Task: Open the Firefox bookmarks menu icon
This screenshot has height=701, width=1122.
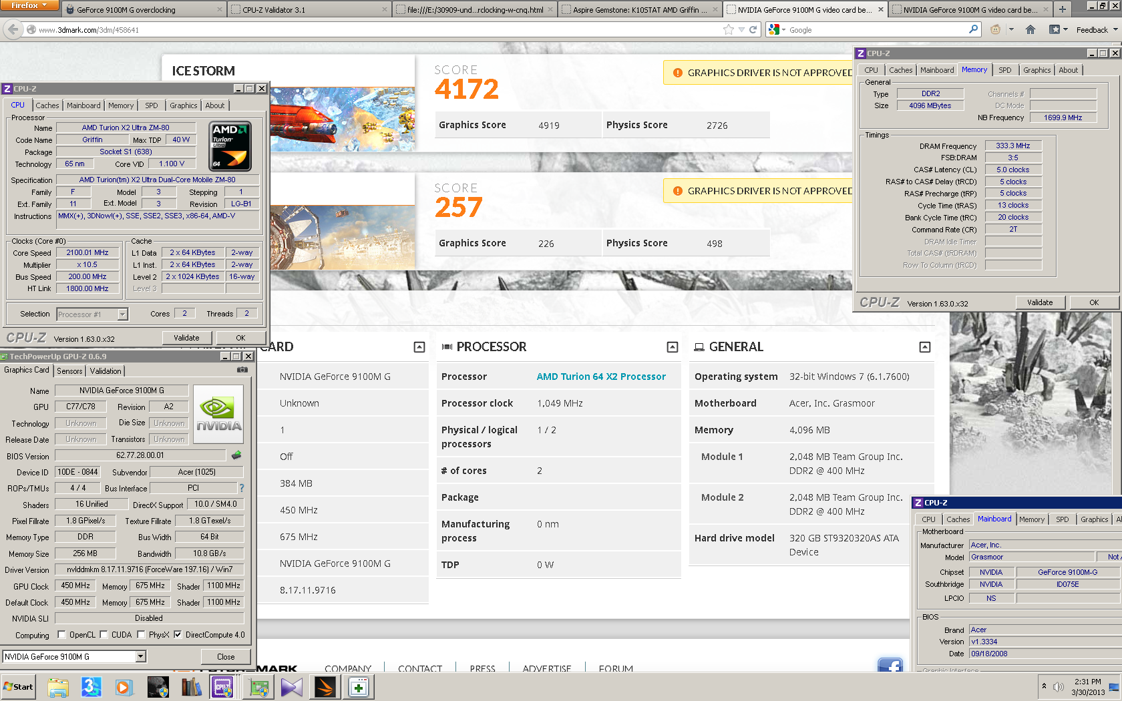Action: [1055, 29]
